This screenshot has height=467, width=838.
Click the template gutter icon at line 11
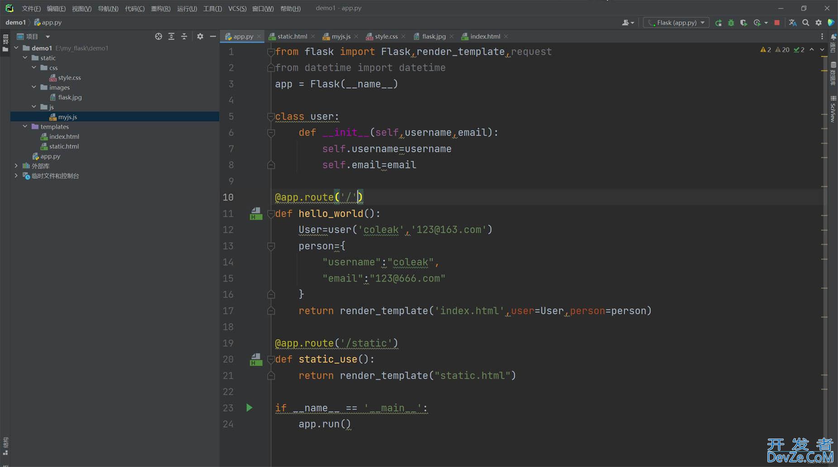pos(256,214)
